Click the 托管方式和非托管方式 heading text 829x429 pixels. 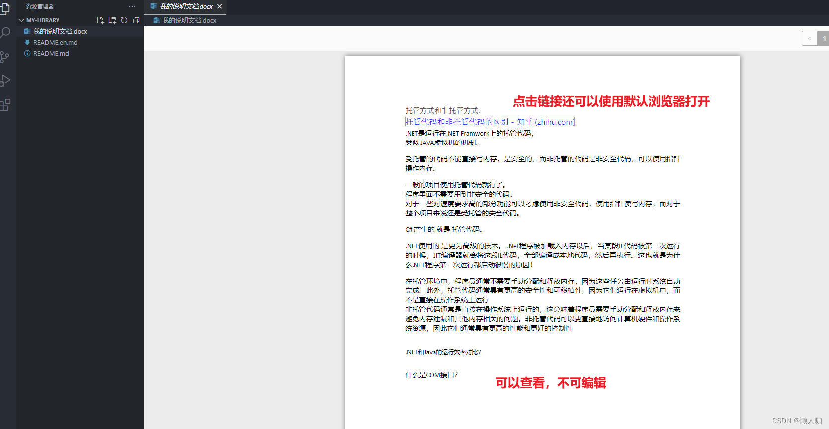click(443, 110)
